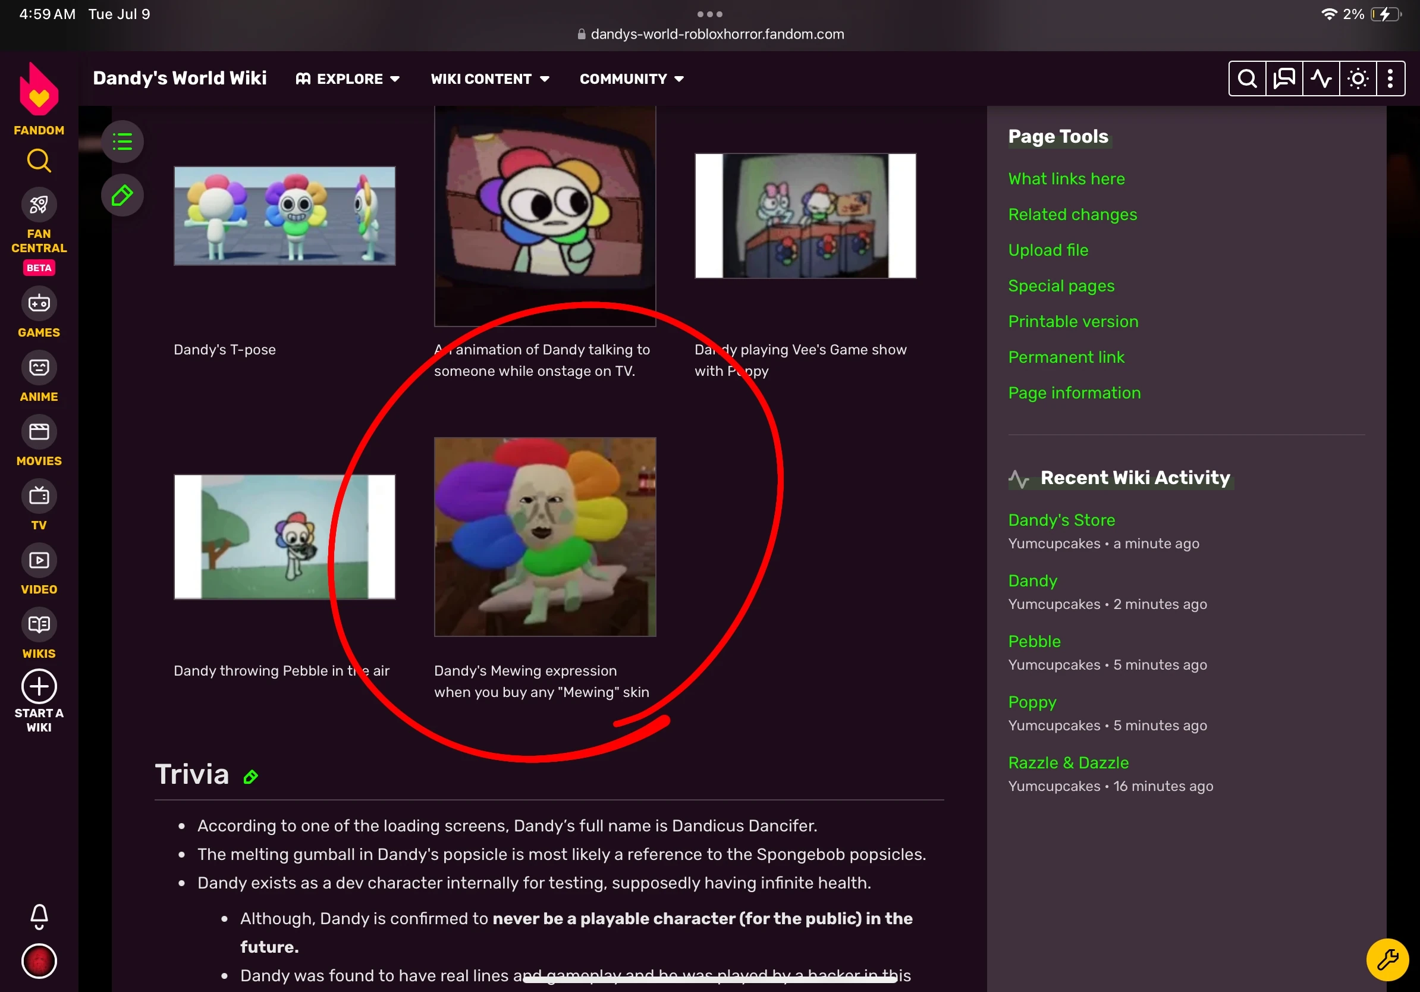Click the yellow wrench admin tools button

point(1387,960)
